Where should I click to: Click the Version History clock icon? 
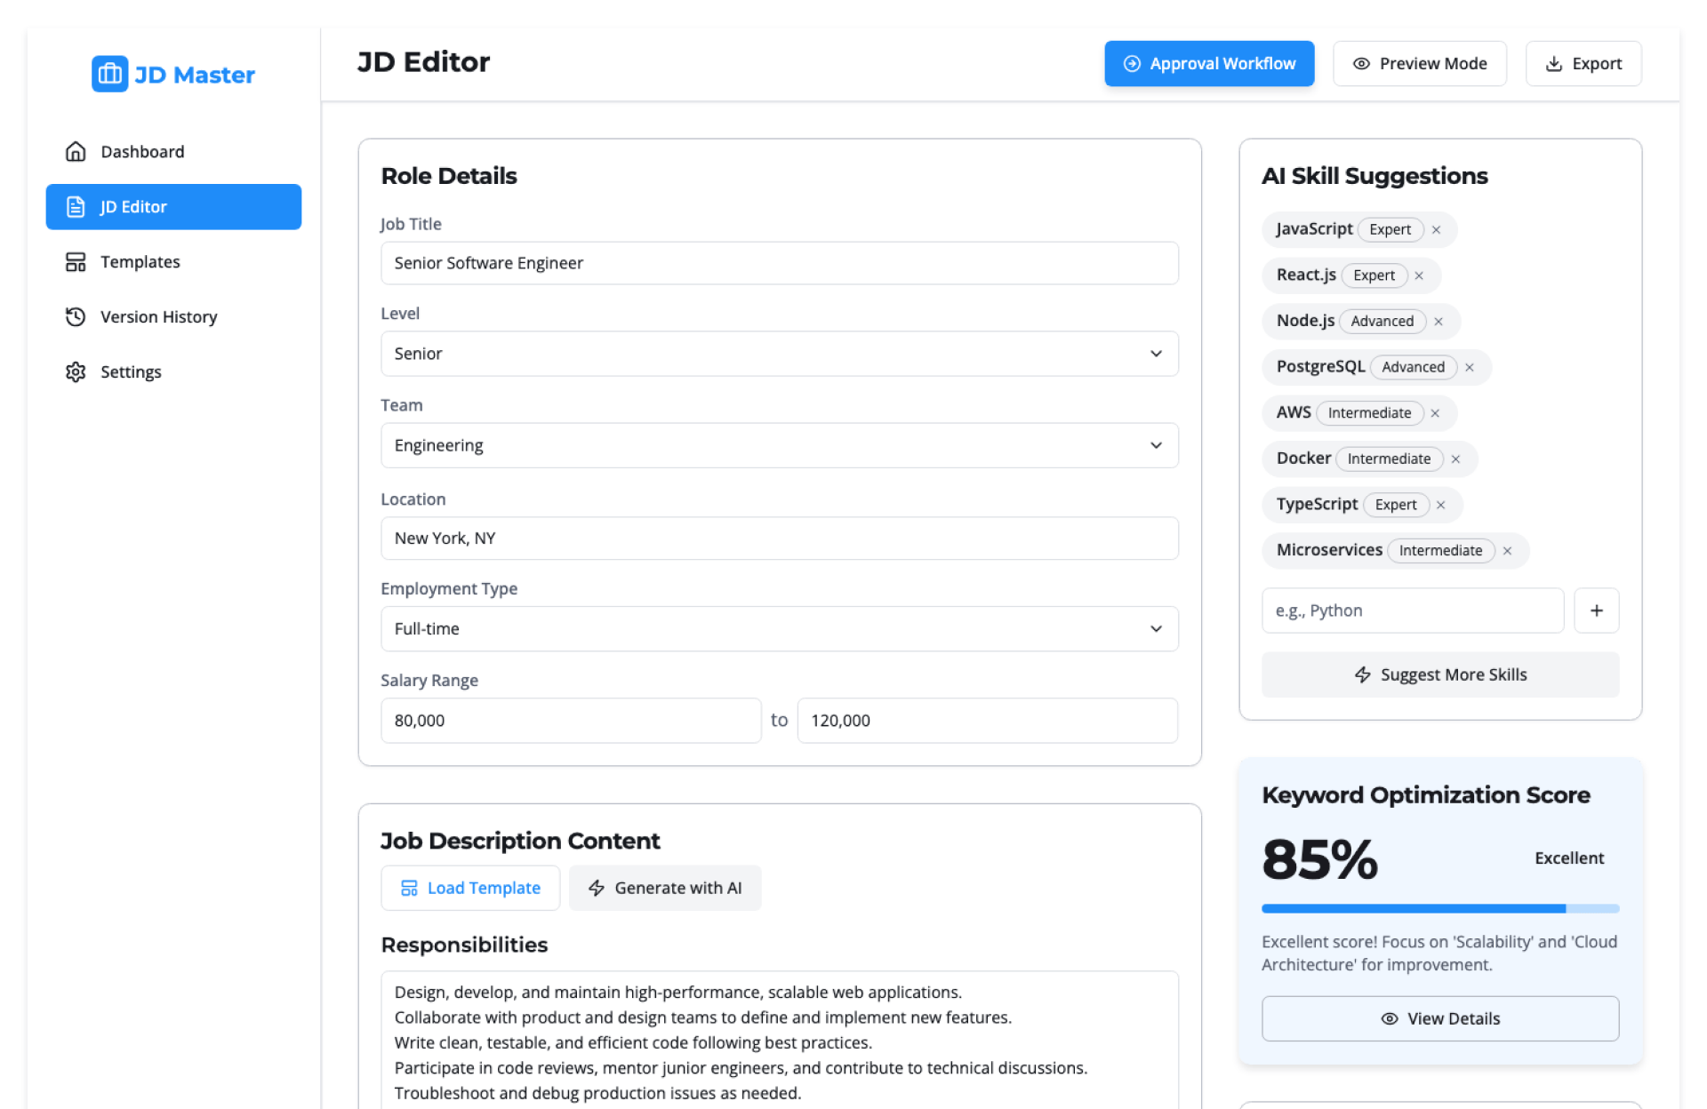[x=76, y=317]
